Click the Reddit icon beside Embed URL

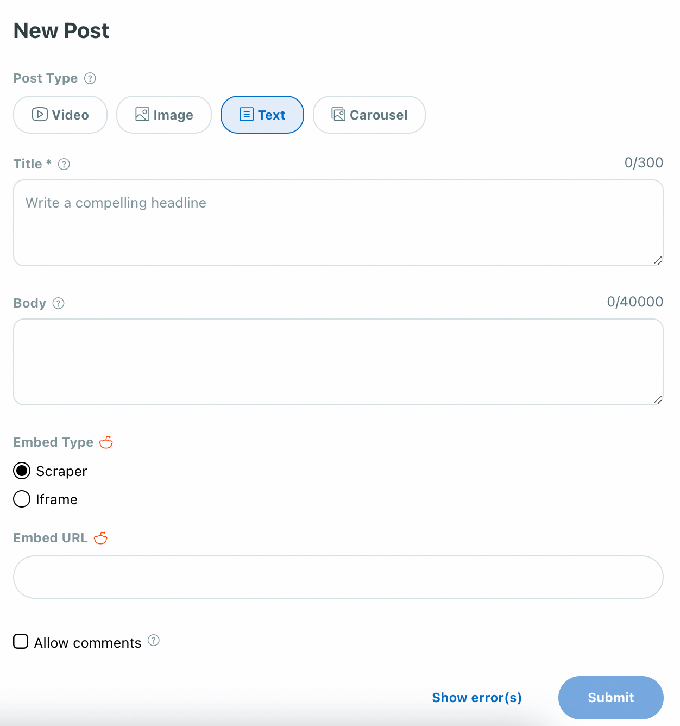(100, 538)
